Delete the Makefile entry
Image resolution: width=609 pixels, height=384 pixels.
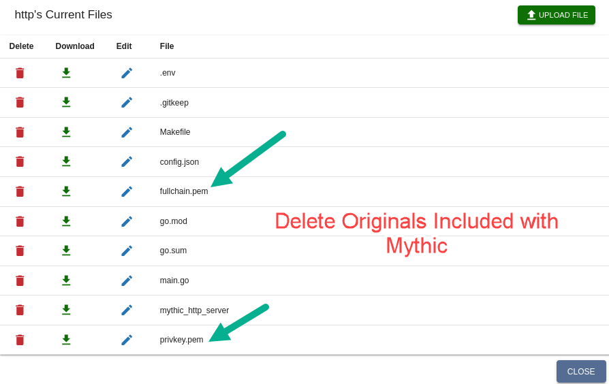click(20, 132)
